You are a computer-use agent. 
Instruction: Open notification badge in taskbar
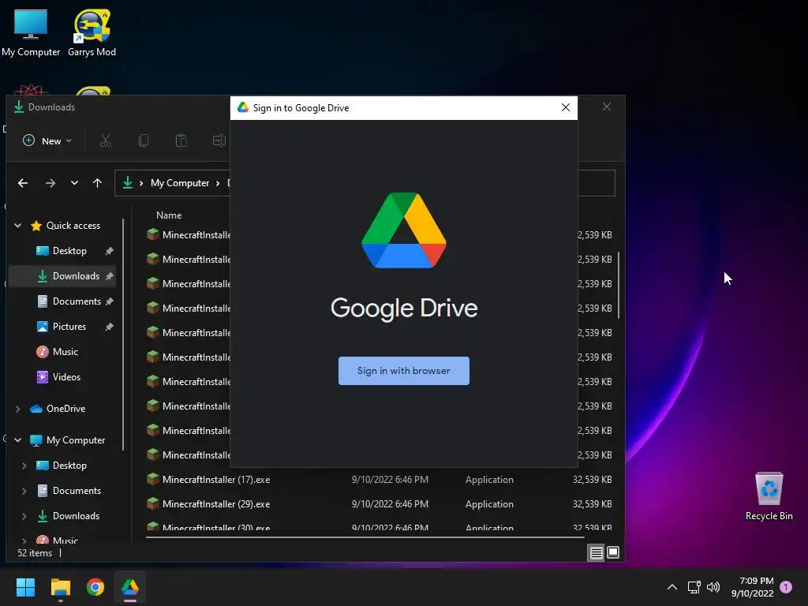(x=786, y=587)
